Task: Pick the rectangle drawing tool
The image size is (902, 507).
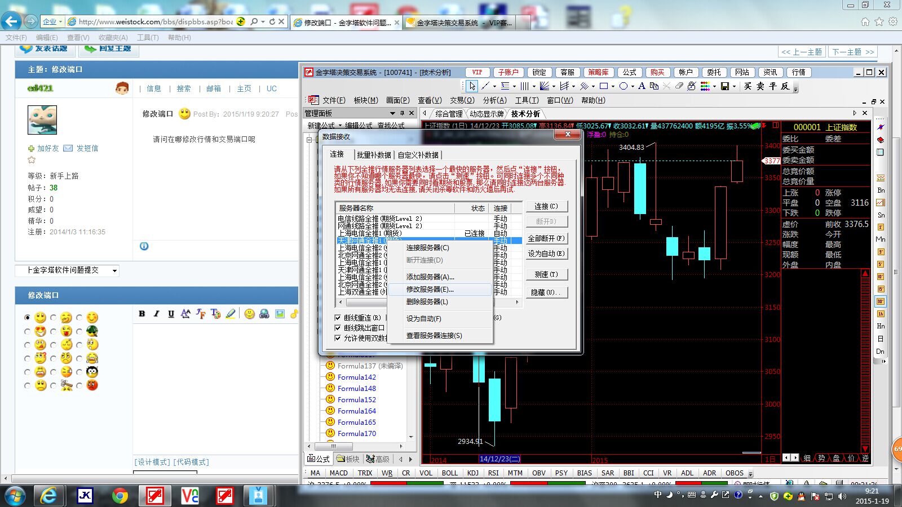Action: click(604, 86)
